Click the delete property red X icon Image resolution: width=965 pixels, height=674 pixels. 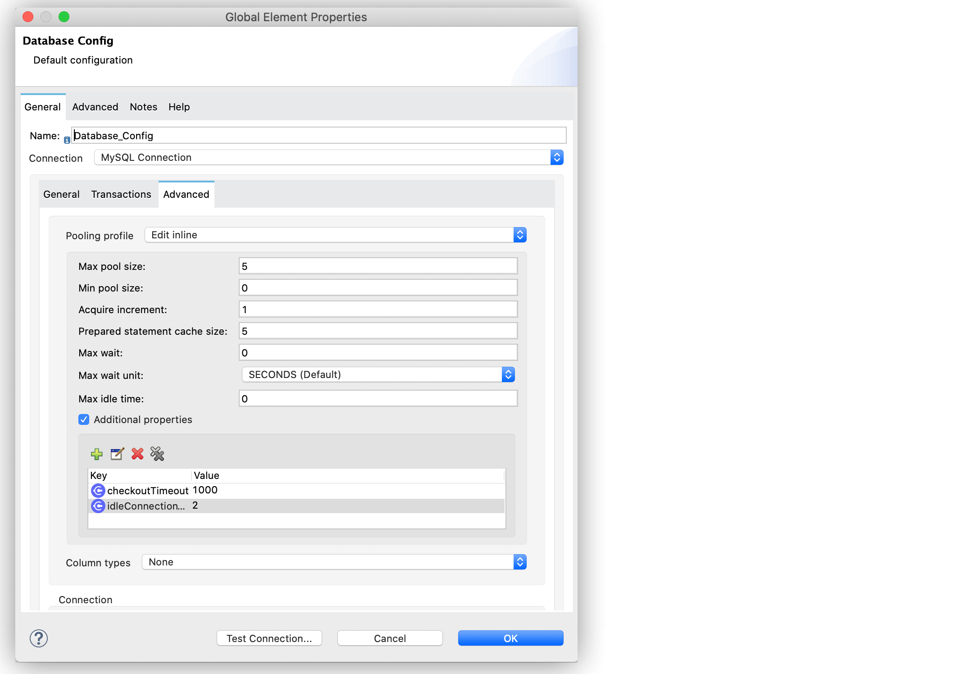click(x=137, y=453)
